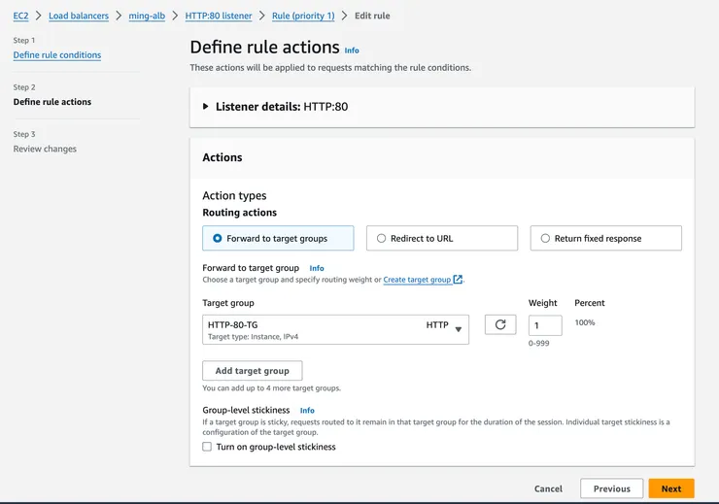Click the external link icon beside Create target group

click(458, 280)
